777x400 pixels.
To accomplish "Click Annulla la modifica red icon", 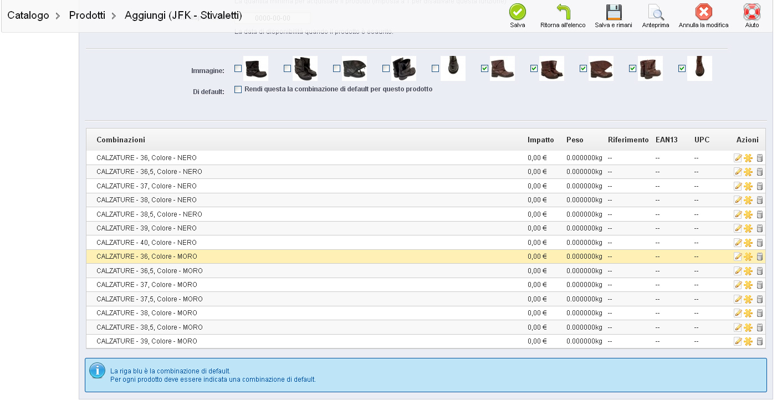I will tap(704, 12).
